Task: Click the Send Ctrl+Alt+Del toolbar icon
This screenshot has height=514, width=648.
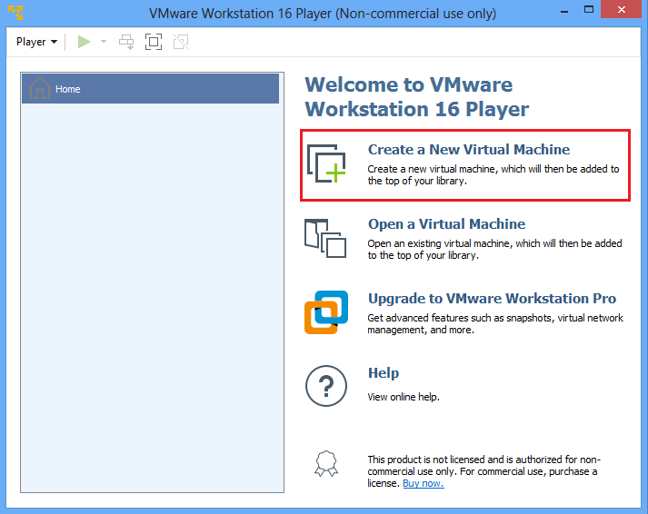Action: pos(126,42)
